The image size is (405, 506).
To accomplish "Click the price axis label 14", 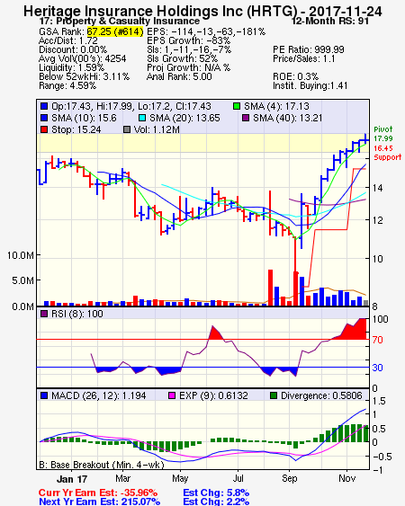I will 377,188.
